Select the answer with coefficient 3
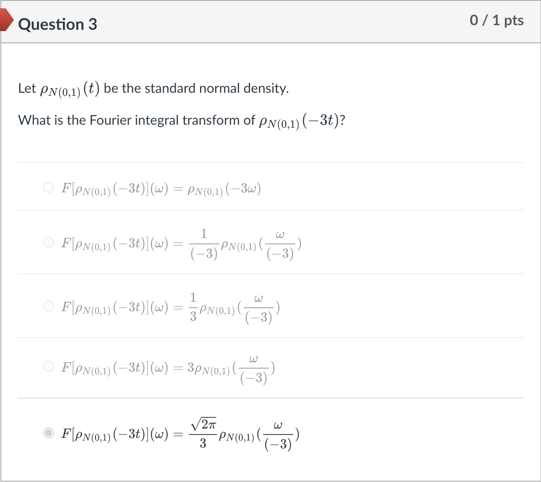This screenshot has height=482, width=541. (x=49, y=366)
